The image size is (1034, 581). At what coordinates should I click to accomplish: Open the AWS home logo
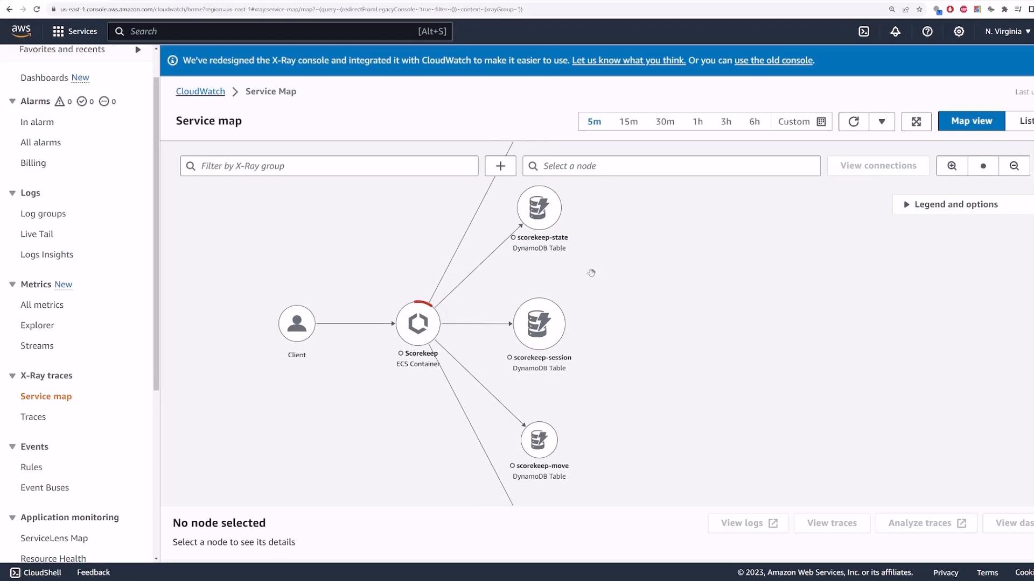pos(22,31)
